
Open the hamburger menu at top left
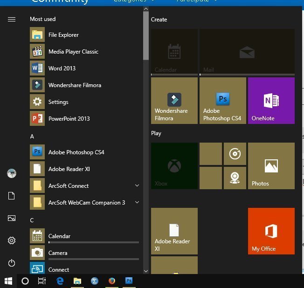(x=12, y=19)
